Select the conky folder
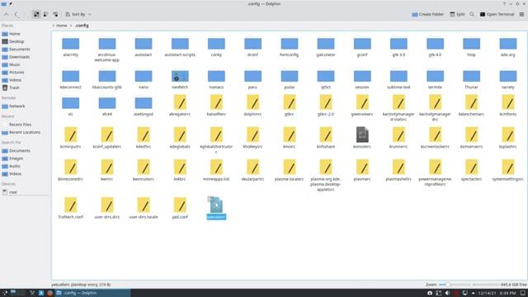The image size is (528, 297). pos(216,47)
